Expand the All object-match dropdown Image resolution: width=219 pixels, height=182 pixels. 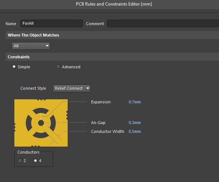(31, 46)
